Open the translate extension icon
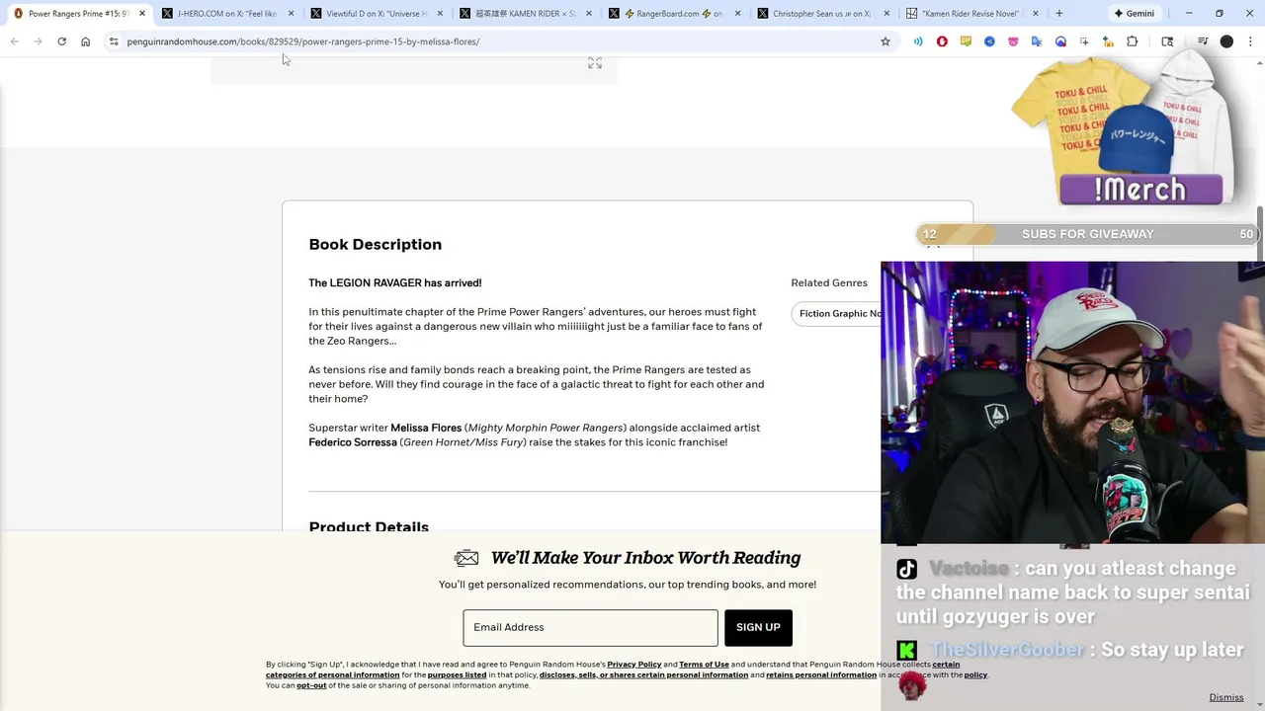1265x711 pixels. (1037, 41)
